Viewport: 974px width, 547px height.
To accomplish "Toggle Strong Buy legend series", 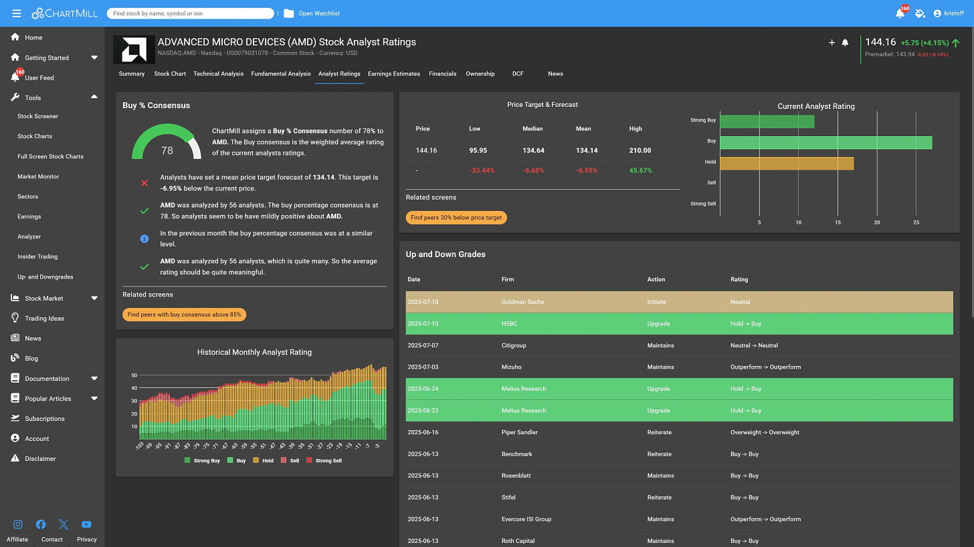I will tap(201, 460).
